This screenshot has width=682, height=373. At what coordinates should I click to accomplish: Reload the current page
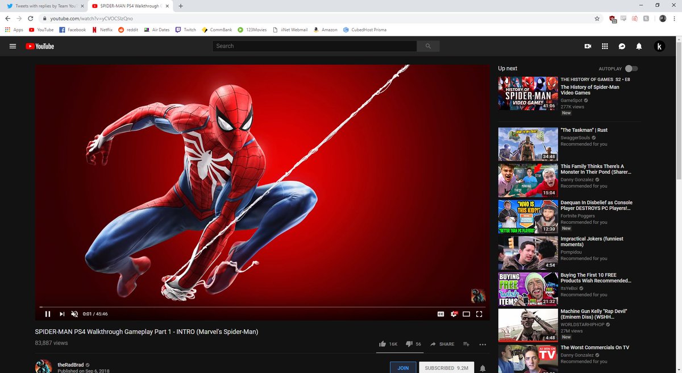click(x=31, y=18)
